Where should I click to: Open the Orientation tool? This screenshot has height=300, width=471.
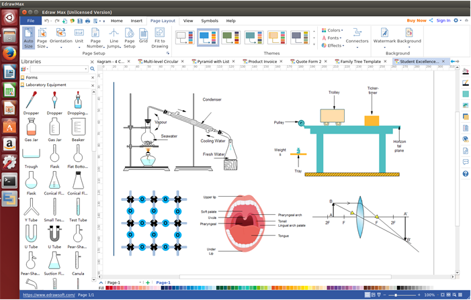point(61,38)
